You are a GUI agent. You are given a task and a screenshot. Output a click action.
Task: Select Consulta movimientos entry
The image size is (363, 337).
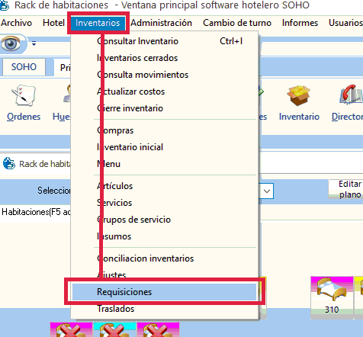pos(165,75)
